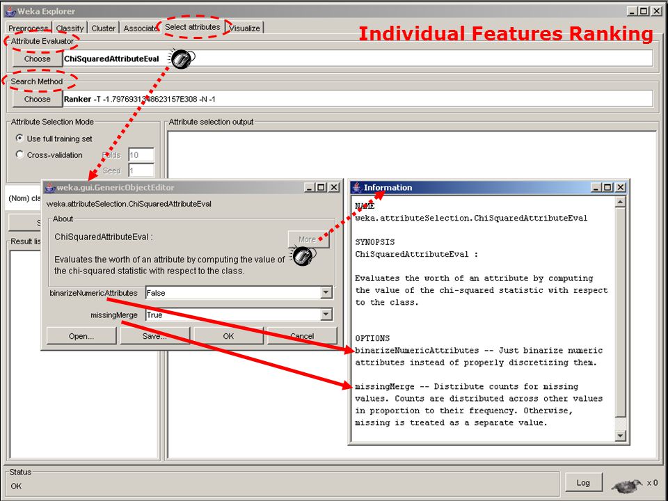Click the Ranker search method text field
This screenshot has height=501, width=668.
pos(358,99)
